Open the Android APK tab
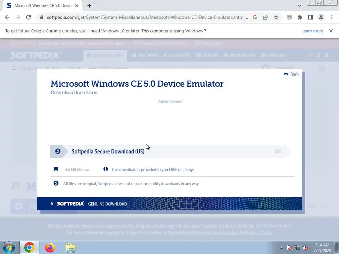The width and height of the screenshot is (339, 254). tap(240, 56)
